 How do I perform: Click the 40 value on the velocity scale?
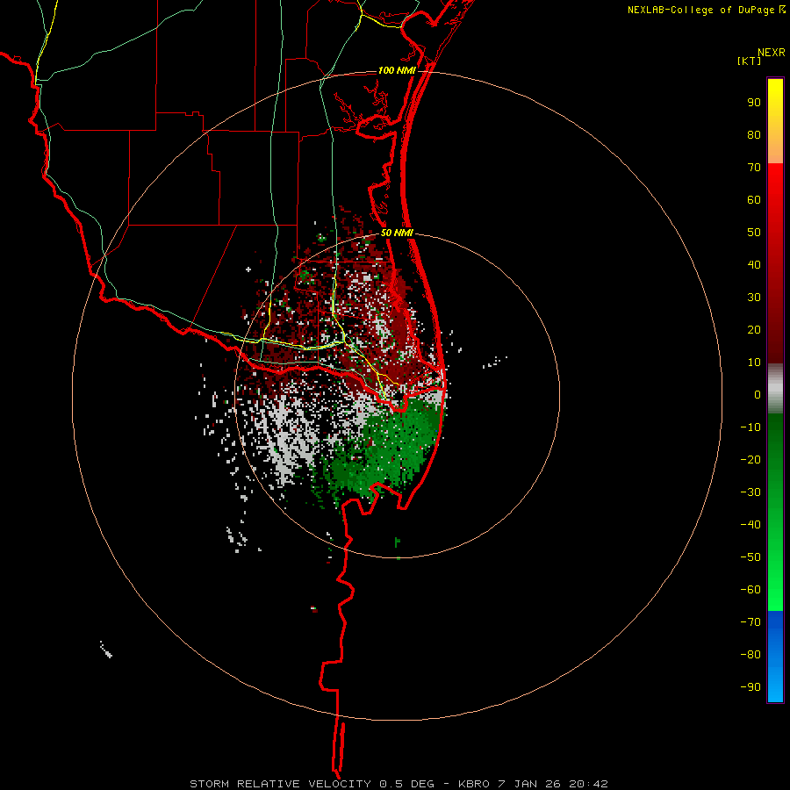(754, 265)
